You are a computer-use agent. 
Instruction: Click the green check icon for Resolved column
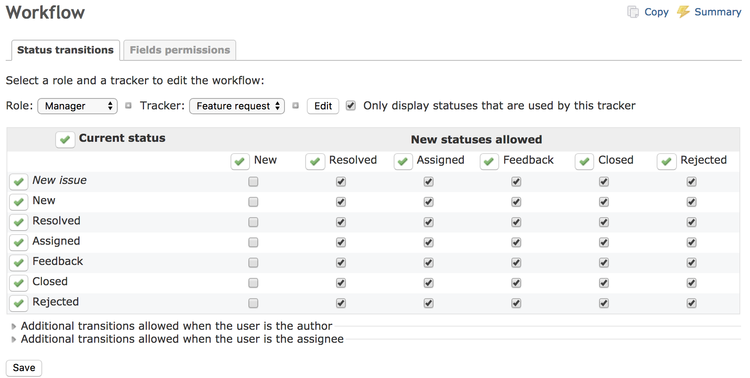click(x=315, y=162)
